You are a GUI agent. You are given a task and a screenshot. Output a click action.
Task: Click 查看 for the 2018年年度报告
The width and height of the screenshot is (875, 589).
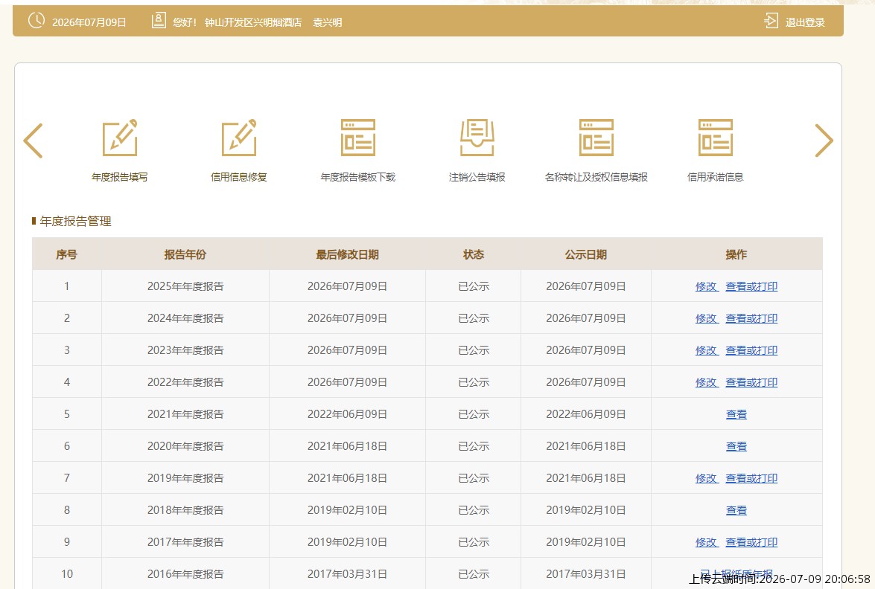(736, 510)
